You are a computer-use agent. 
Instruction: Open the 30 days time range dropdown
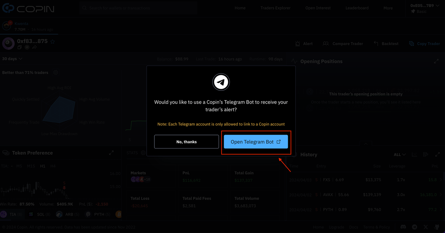pyautogui.click(x=12, y=59)
